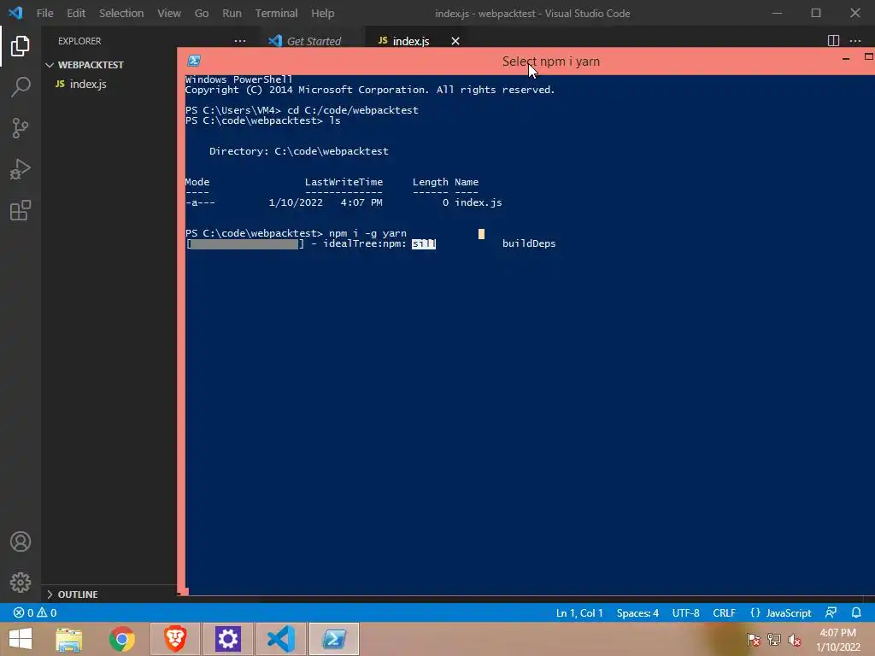Image resolution: width=875 pixels, height=656 pixels.
Task: Open the Manage gear icon
Action: pyautogui.click(x=21, y=583)
